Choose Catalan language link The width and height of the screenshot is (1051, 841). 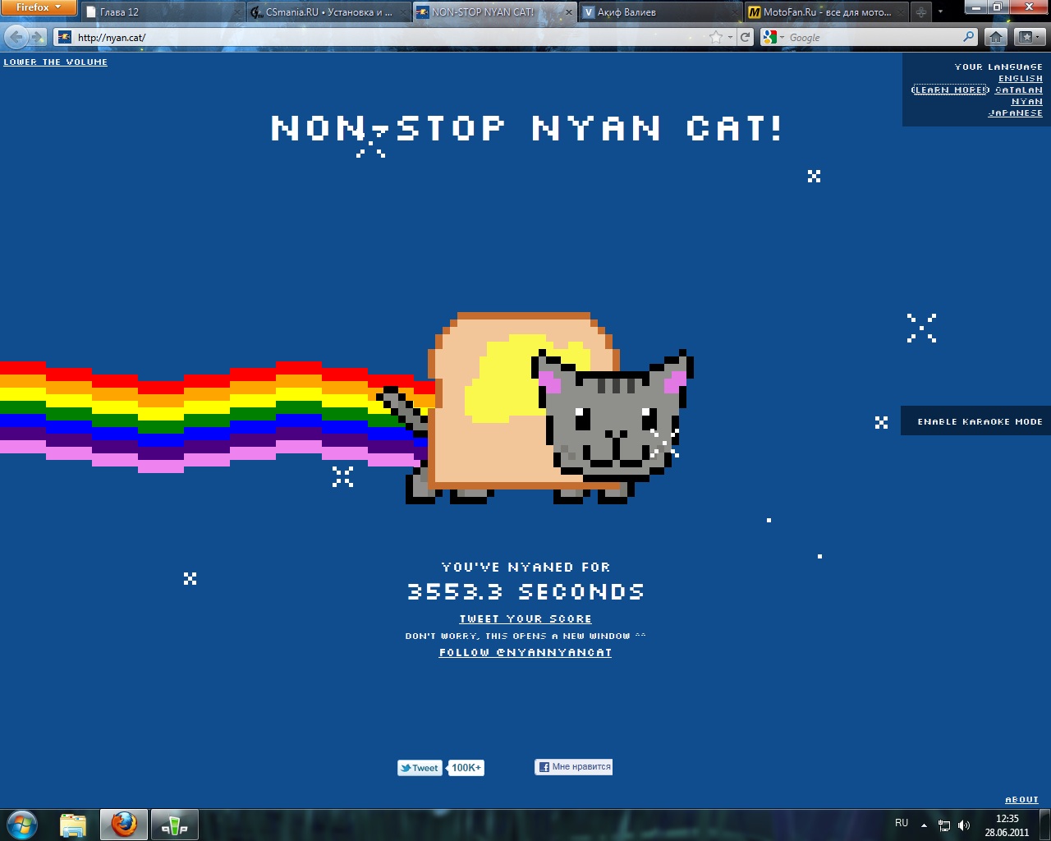pyautogui.click(x=1019, y=90)
